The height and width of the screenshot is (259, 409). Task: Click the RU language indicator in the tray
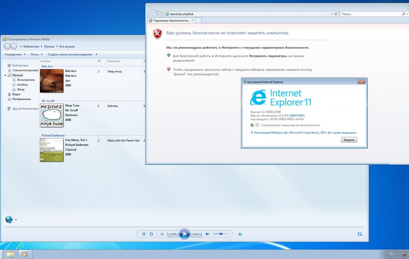pos(391,254)
